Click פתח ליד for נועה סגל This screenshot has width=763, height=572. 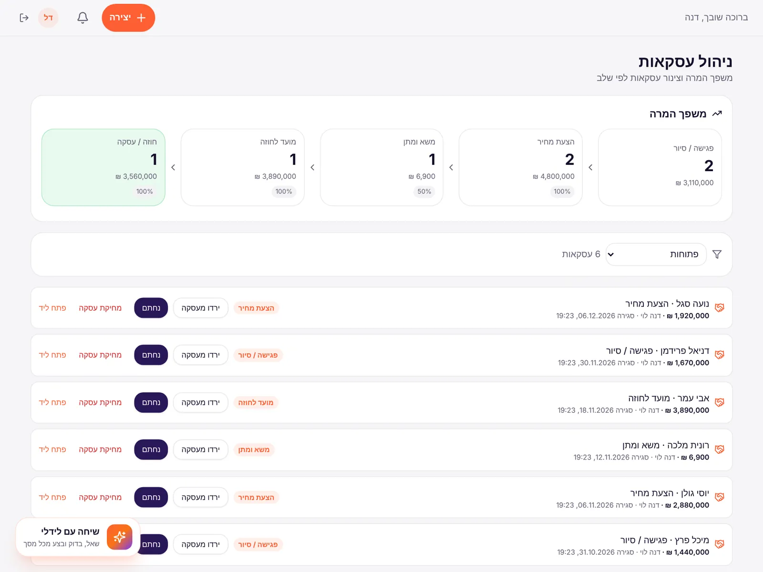(52, 308)
